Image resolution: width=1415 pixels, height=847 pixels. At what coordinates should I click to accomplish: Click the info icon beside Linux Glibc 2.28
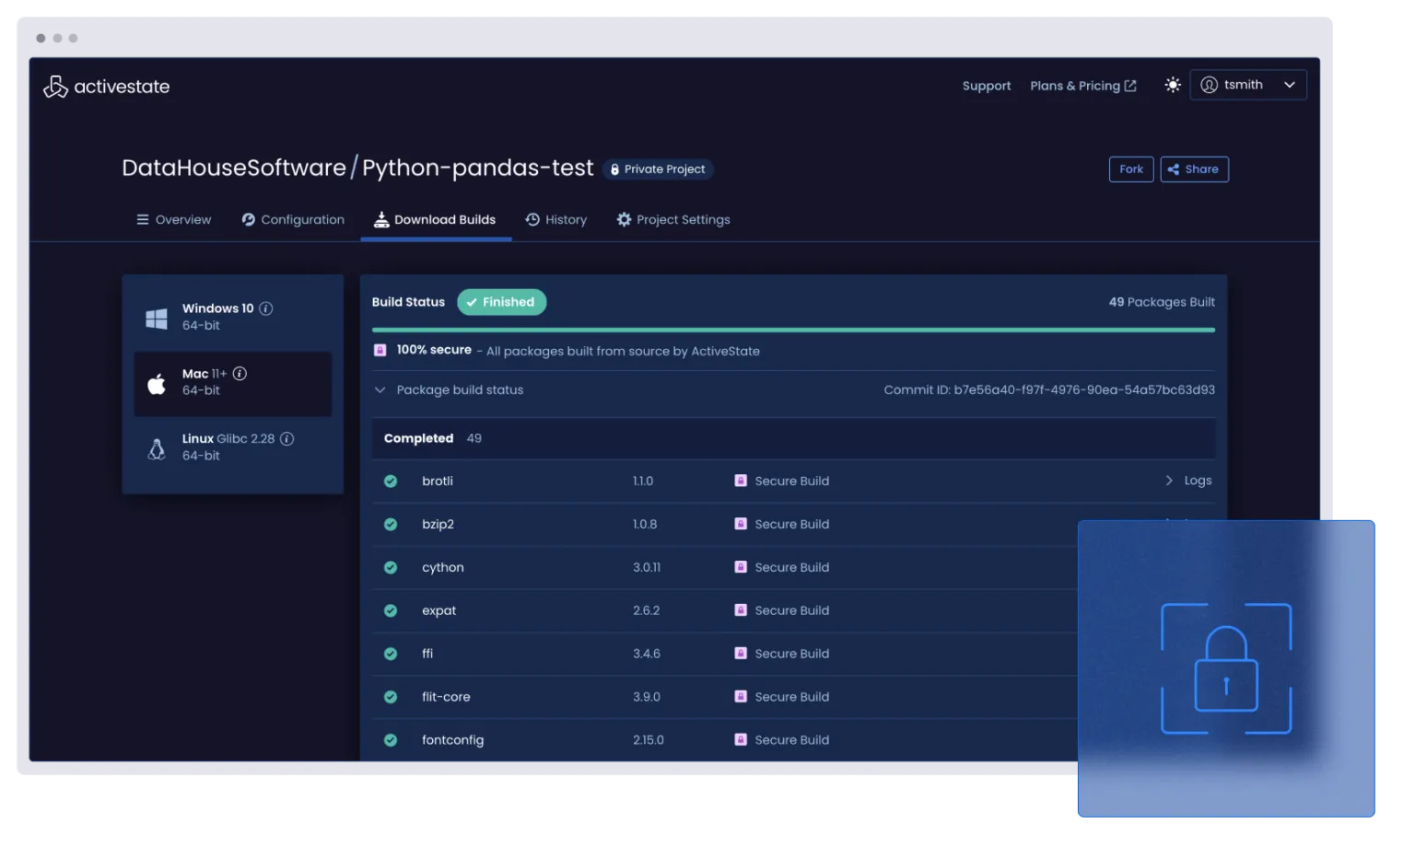click(287, 438)
